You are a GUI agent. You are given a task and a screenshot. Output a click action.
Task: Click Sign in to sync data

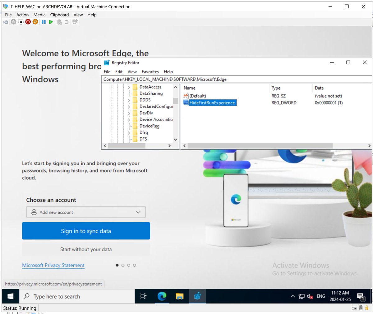[86, 231]
